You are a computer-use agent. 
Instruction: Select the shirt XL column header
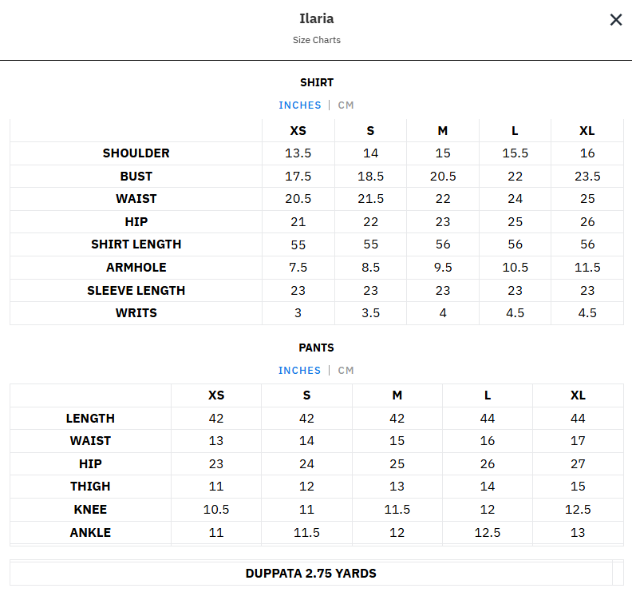[587, 131]
